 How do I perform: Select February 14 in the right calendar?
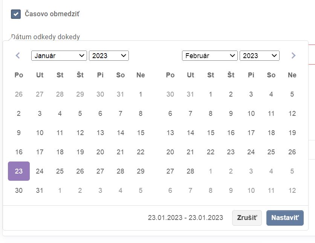tap(191, 133)
